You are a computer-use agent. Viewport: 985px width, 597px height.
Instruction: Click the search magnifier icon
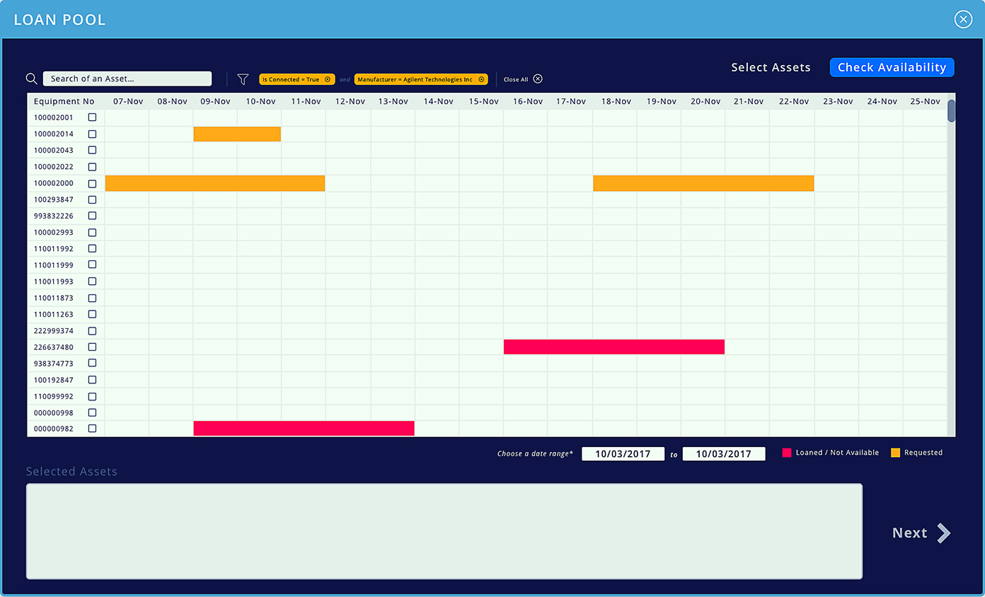[x=31, y=79]
